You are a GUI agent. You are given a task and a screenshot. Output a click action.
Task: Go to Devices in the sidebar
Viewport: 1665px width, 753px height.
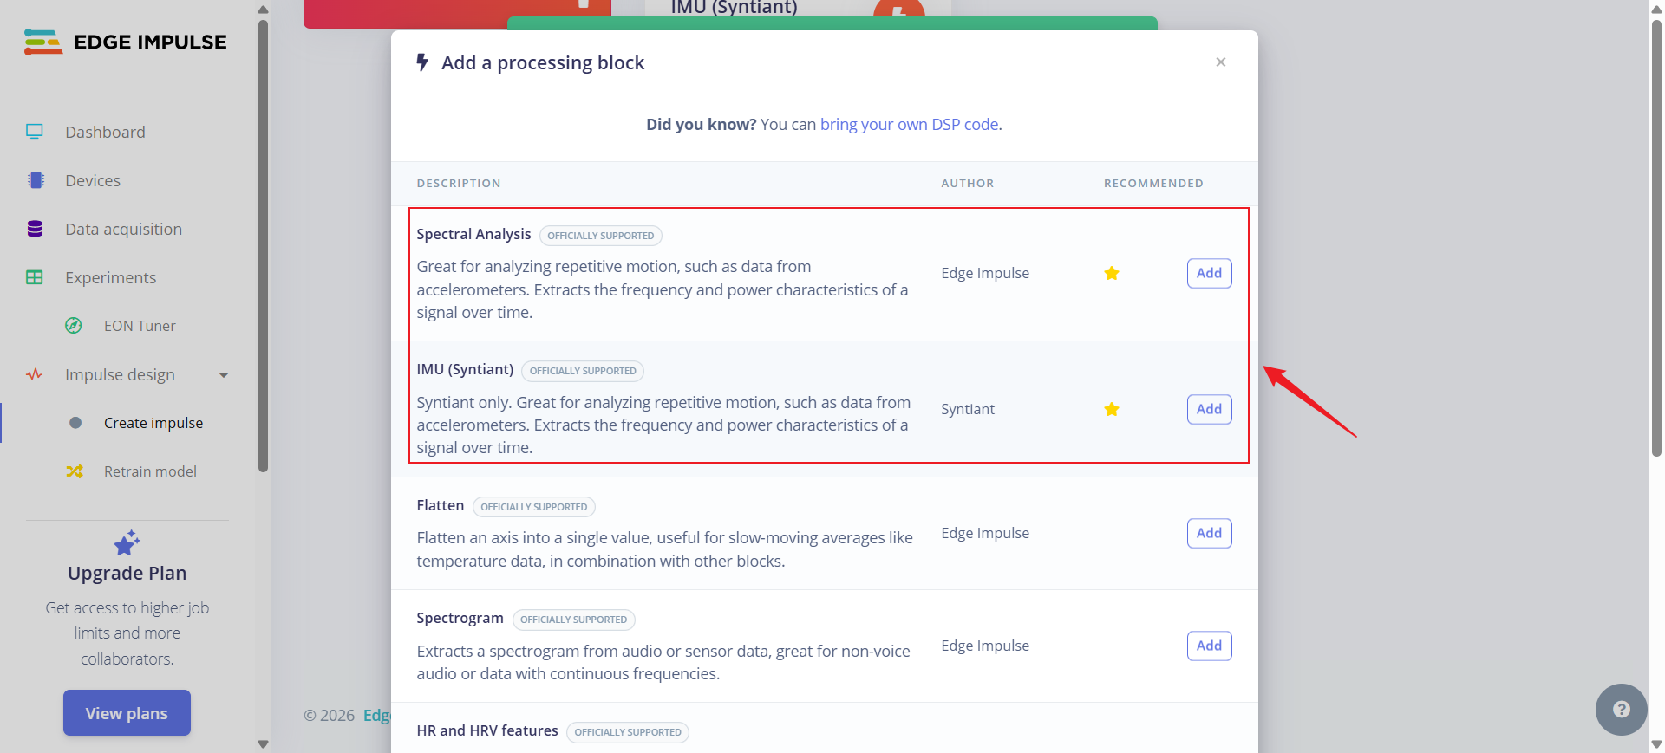[x=93, y=180]
